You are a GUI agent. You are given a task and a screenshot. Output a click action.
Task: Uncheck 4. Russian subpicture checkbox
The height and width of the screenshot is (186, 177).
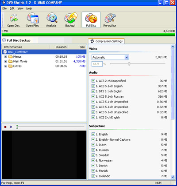pyautogui.click(x=93, y=150)
